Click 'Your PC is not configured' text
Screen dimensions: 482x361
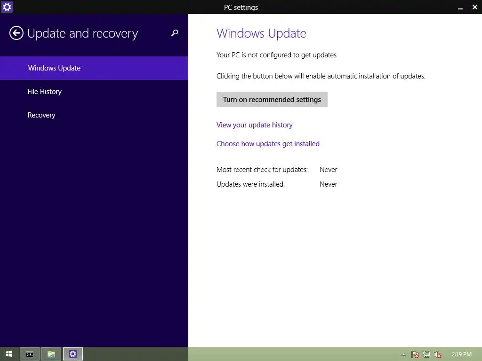(276, 55)
